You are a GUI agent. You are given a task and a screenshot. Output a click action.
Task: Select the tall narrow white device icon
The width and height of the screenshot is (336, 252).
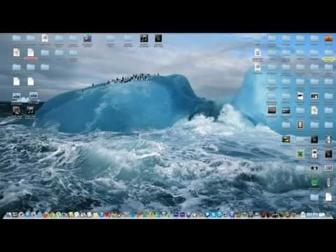[328, 183]
